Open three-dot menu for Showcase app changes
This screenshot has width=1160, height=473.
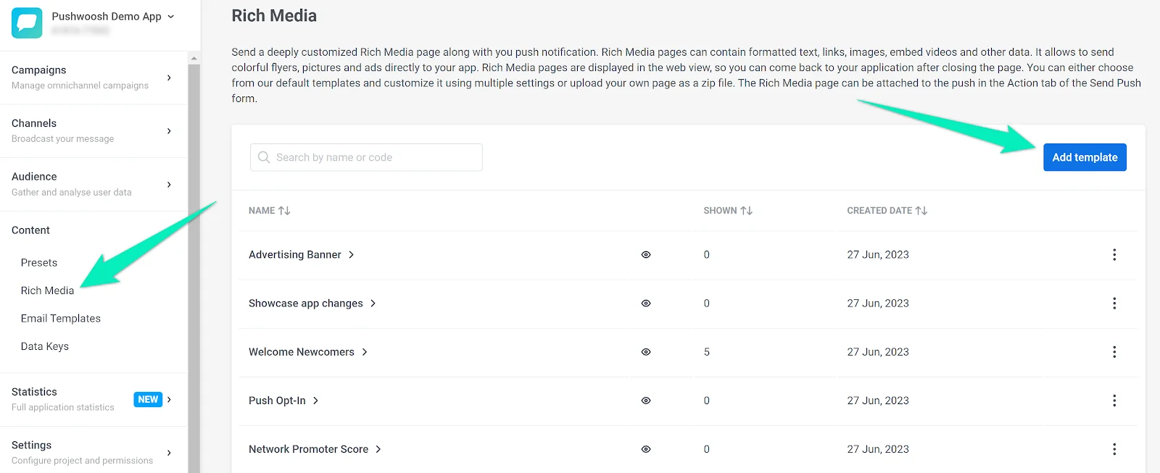[1114, 304]
